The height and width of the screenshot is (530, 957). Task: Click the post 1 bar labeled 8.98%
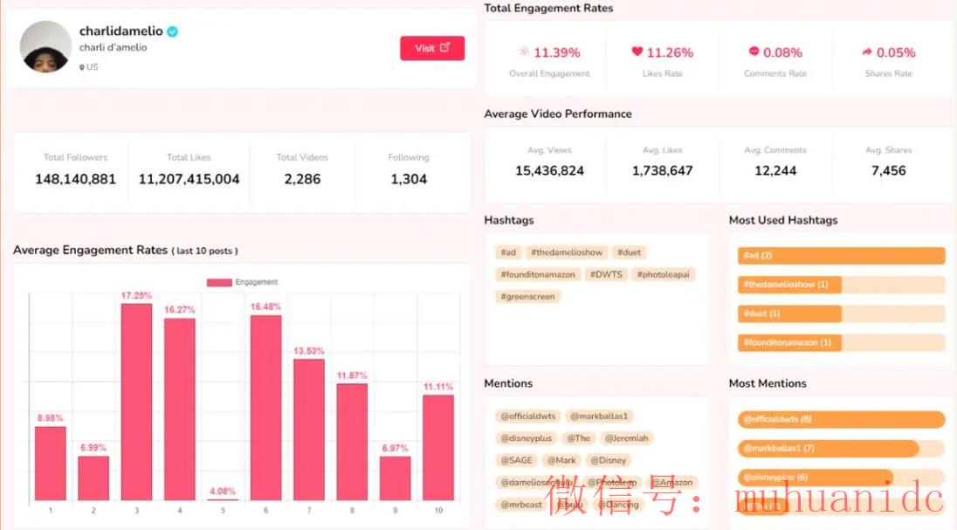(50, 464)
